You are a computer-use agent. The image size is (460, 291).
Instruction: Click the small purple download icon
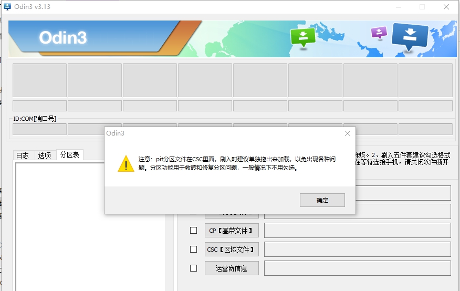pyautogui.click(x=379, y=33)
